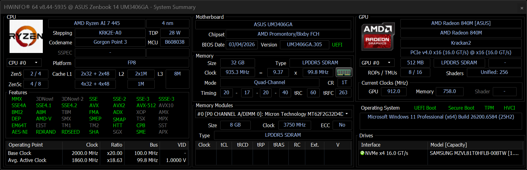Open the CPU #0 selector dropdown
The height and width of the screenshot is (170, 527).
24,63
